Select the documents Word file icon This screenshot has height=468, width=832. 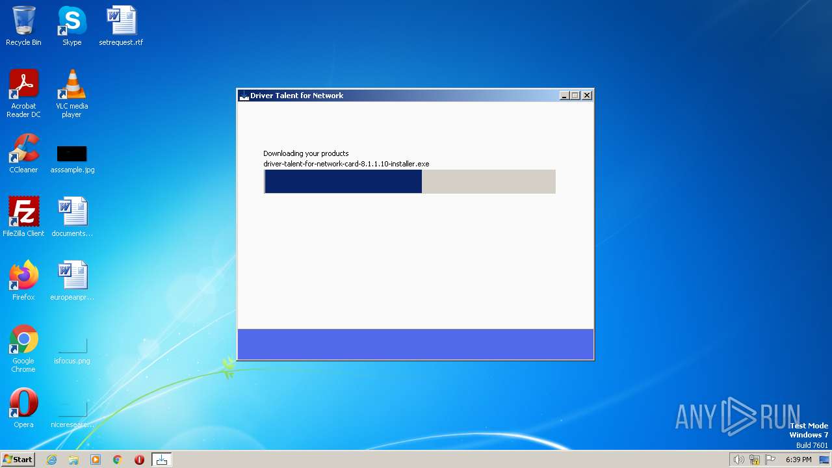point(71,216)
